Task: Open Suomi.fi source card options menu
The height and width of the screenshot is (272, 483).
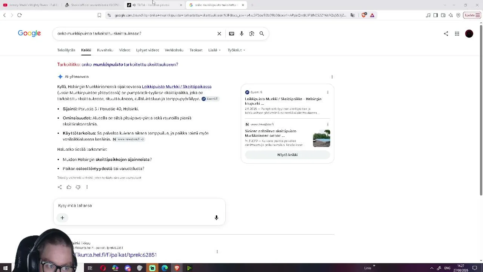Action: [328, 92]
